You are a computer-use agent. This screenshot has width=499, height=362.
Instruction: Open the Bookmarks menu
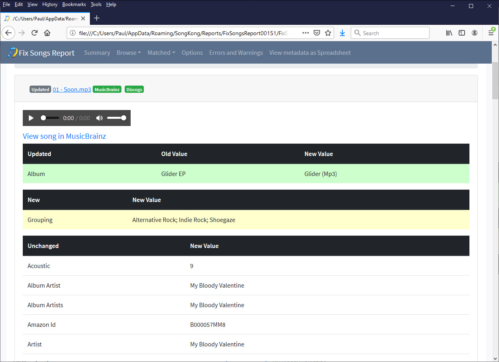(x=74, y=4)
